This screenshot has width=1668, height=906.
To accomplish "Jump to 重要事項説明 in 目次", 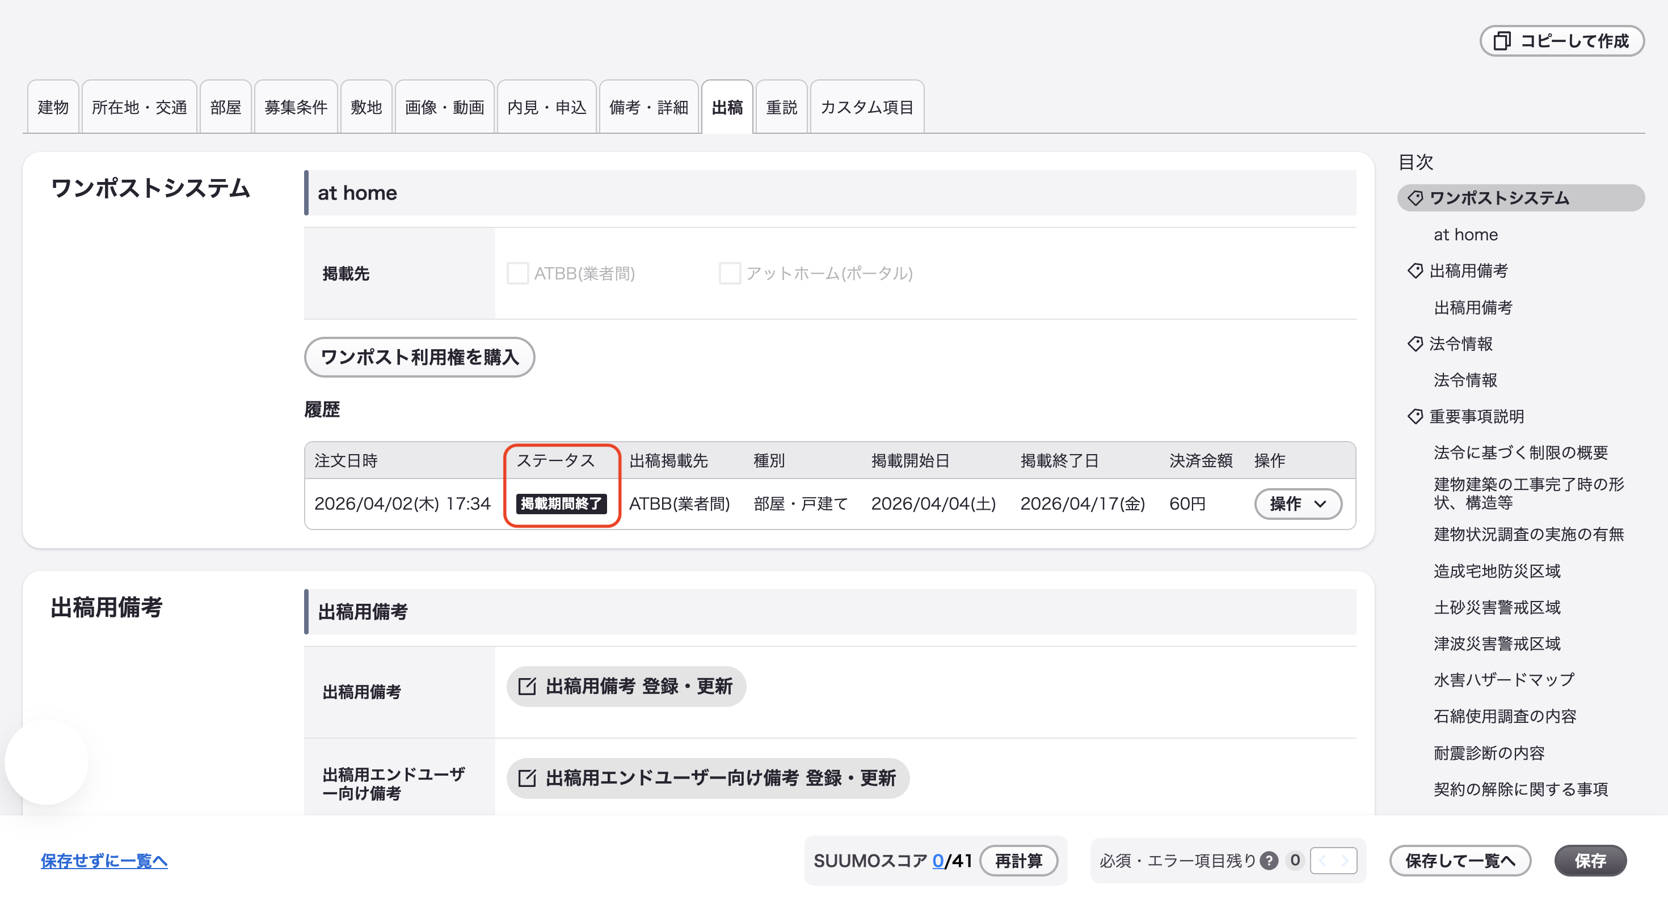I will pyautogui.click(x=1476, y=416).
